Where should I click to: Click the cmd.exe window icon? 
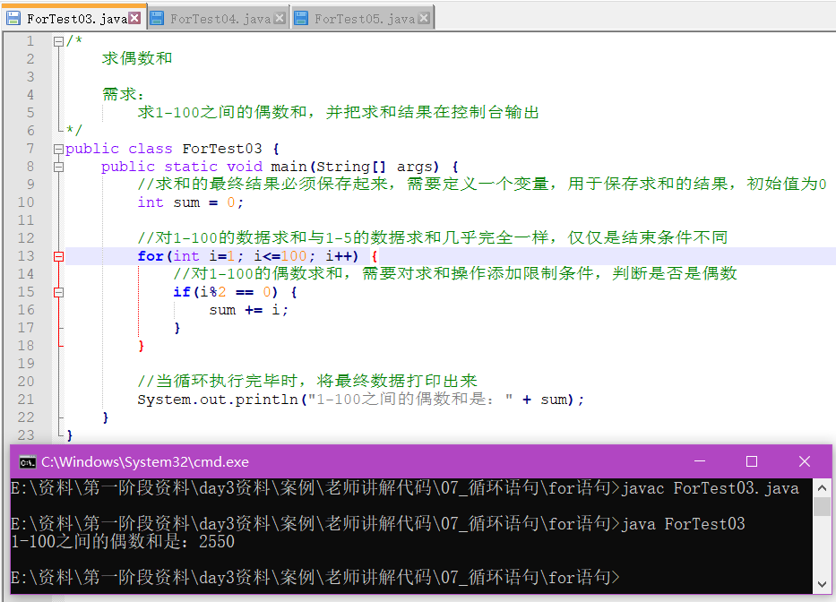(27, 461)
